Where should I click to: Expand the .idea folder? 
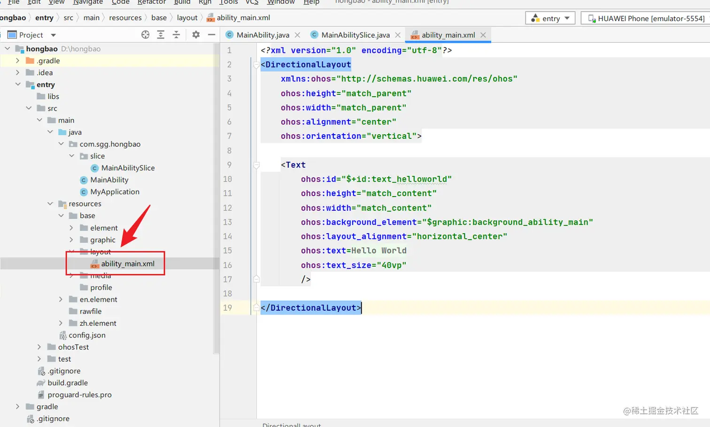pyautogui.click(x=17, y=72)
